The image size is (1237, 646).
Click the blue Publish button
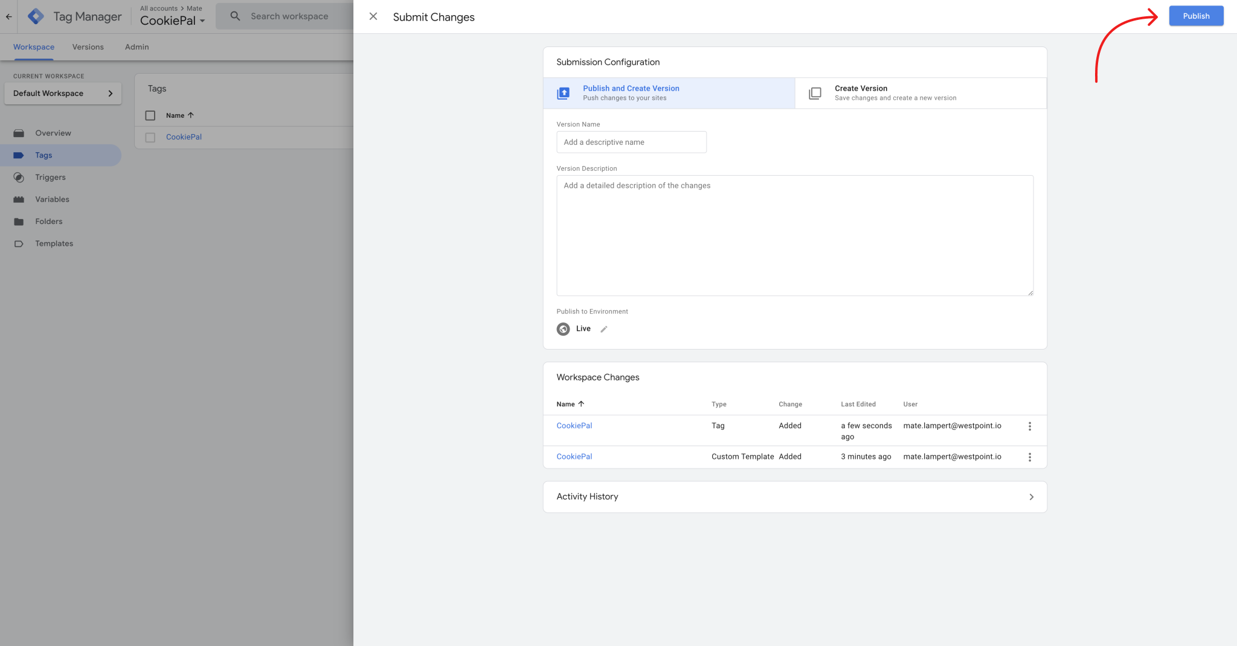click(1195, 16)
